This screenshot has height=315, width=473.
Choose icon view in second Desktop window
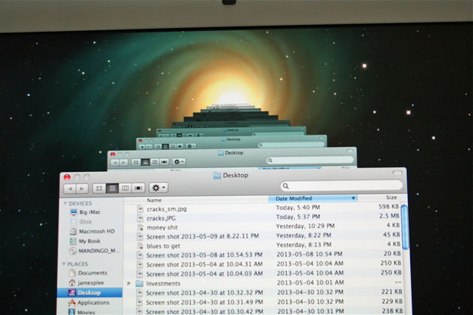tap(136, 162)
